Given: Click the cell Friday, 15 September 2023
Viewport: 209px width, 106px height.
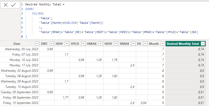Looking at the screenshot, I should click(x=20, y=103).
